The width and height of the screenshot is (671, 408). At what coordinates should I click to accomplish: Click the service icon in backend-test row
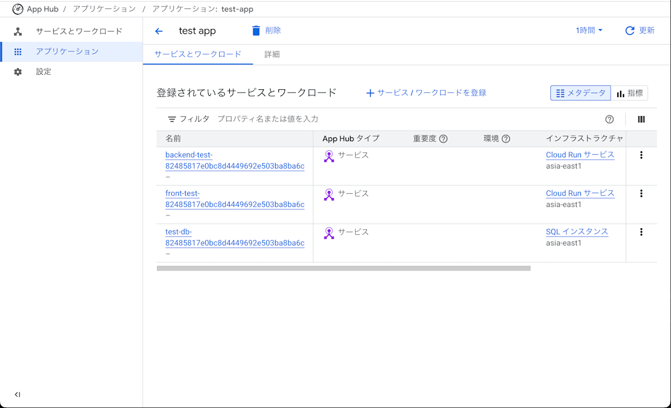[329, 156]
